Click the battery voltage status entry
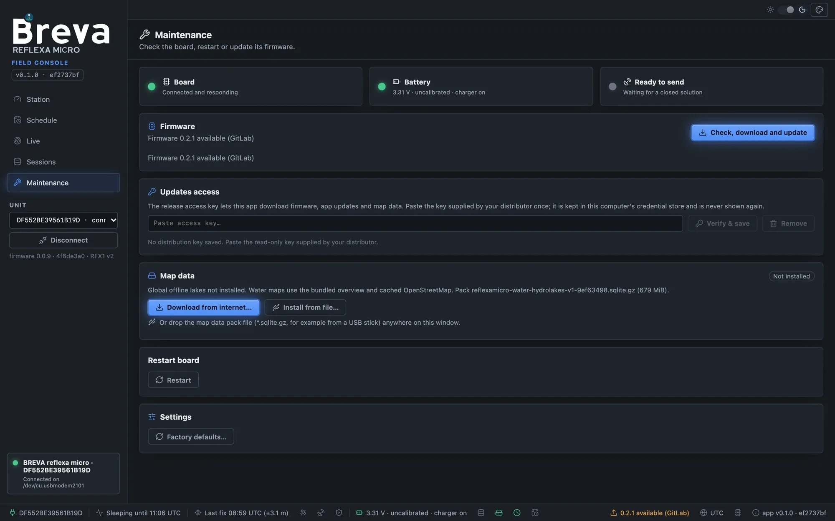 point(411,513)
